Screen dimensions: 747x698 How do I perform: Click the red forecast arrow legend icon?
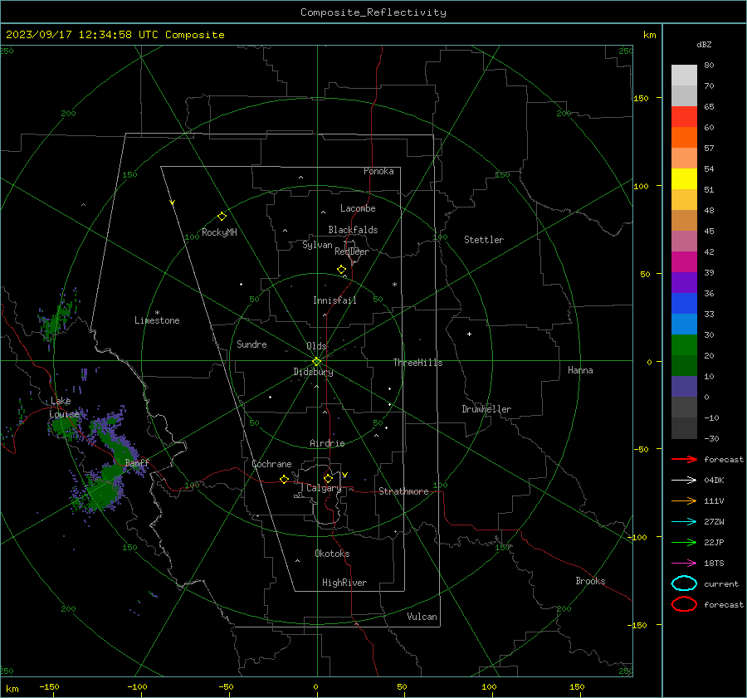click(684, 459)
